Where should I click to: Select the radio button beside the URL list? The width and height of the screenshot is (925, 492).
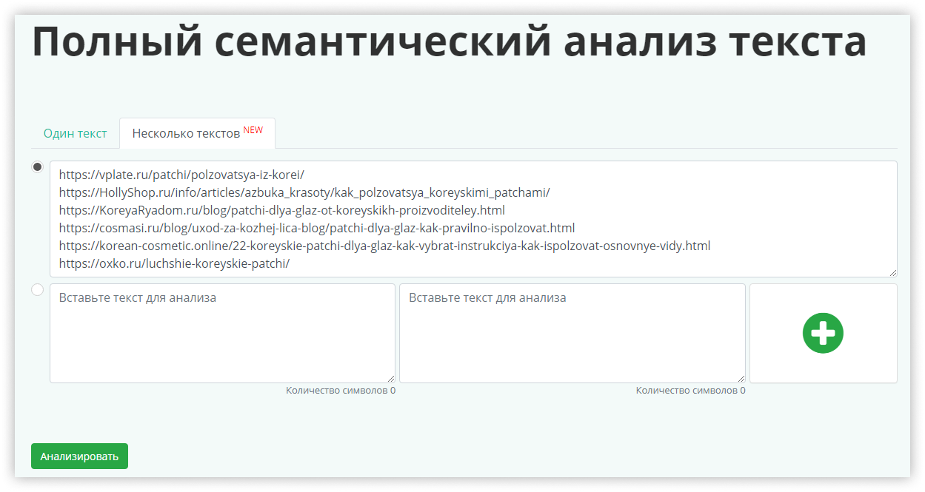point(38,167)
